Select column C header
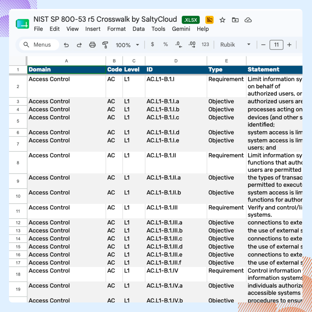Image resolution: width=312 pixels, height=312 pixels. (134, 61)
